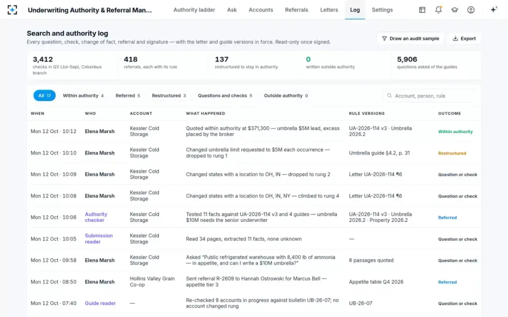
Task: Filter by Questions and checks chip
Action: click(x=225, y=96)
